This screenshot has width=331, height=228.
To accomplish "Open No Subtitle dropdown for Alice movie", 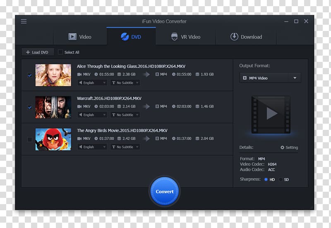I will coord(125,82).
